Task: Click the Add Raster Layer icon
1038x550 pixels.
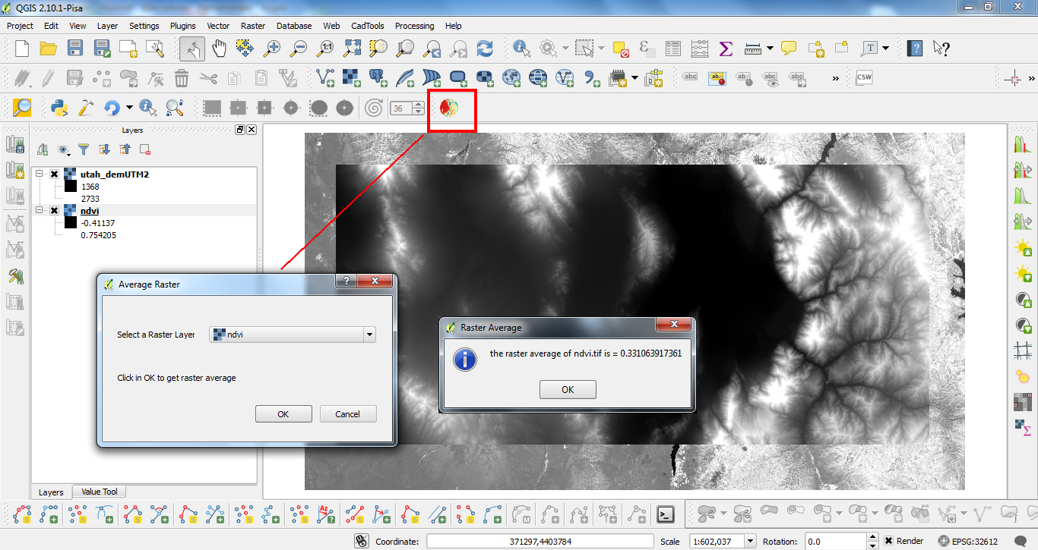Action: [351, 77]
